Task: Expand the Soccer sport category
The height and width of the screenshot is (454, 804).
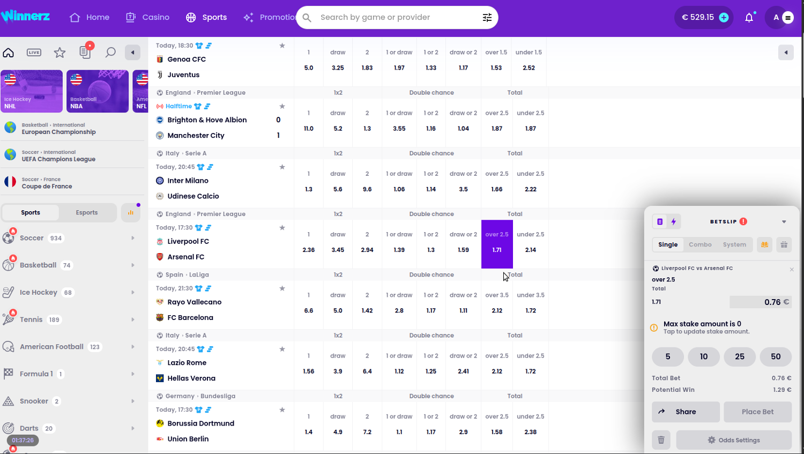Action: tap(132, 238)
